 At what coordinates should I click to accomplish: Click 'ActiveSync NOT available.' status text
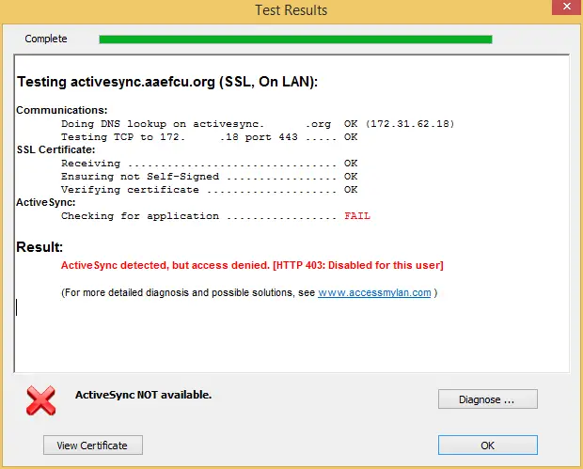tap(143, 395)
